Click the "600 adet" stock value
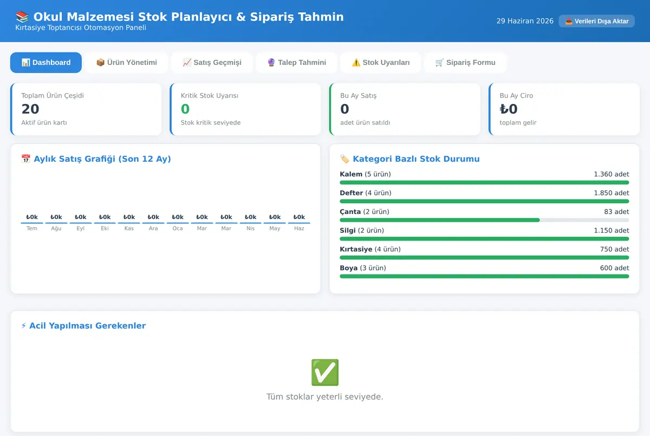 [x=614, y=268]
